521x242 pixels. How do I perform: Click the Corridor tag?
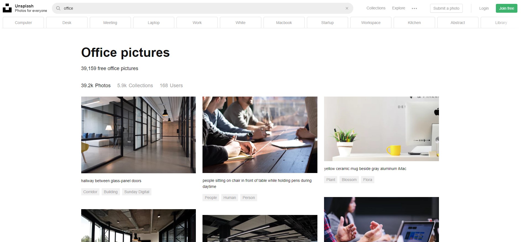(x=90, y=192)
